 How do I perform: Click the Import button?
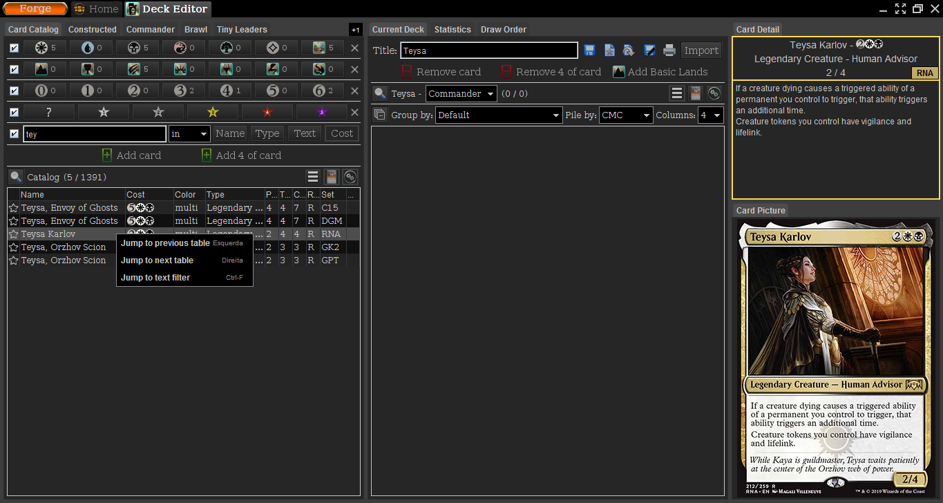point(701,50)
